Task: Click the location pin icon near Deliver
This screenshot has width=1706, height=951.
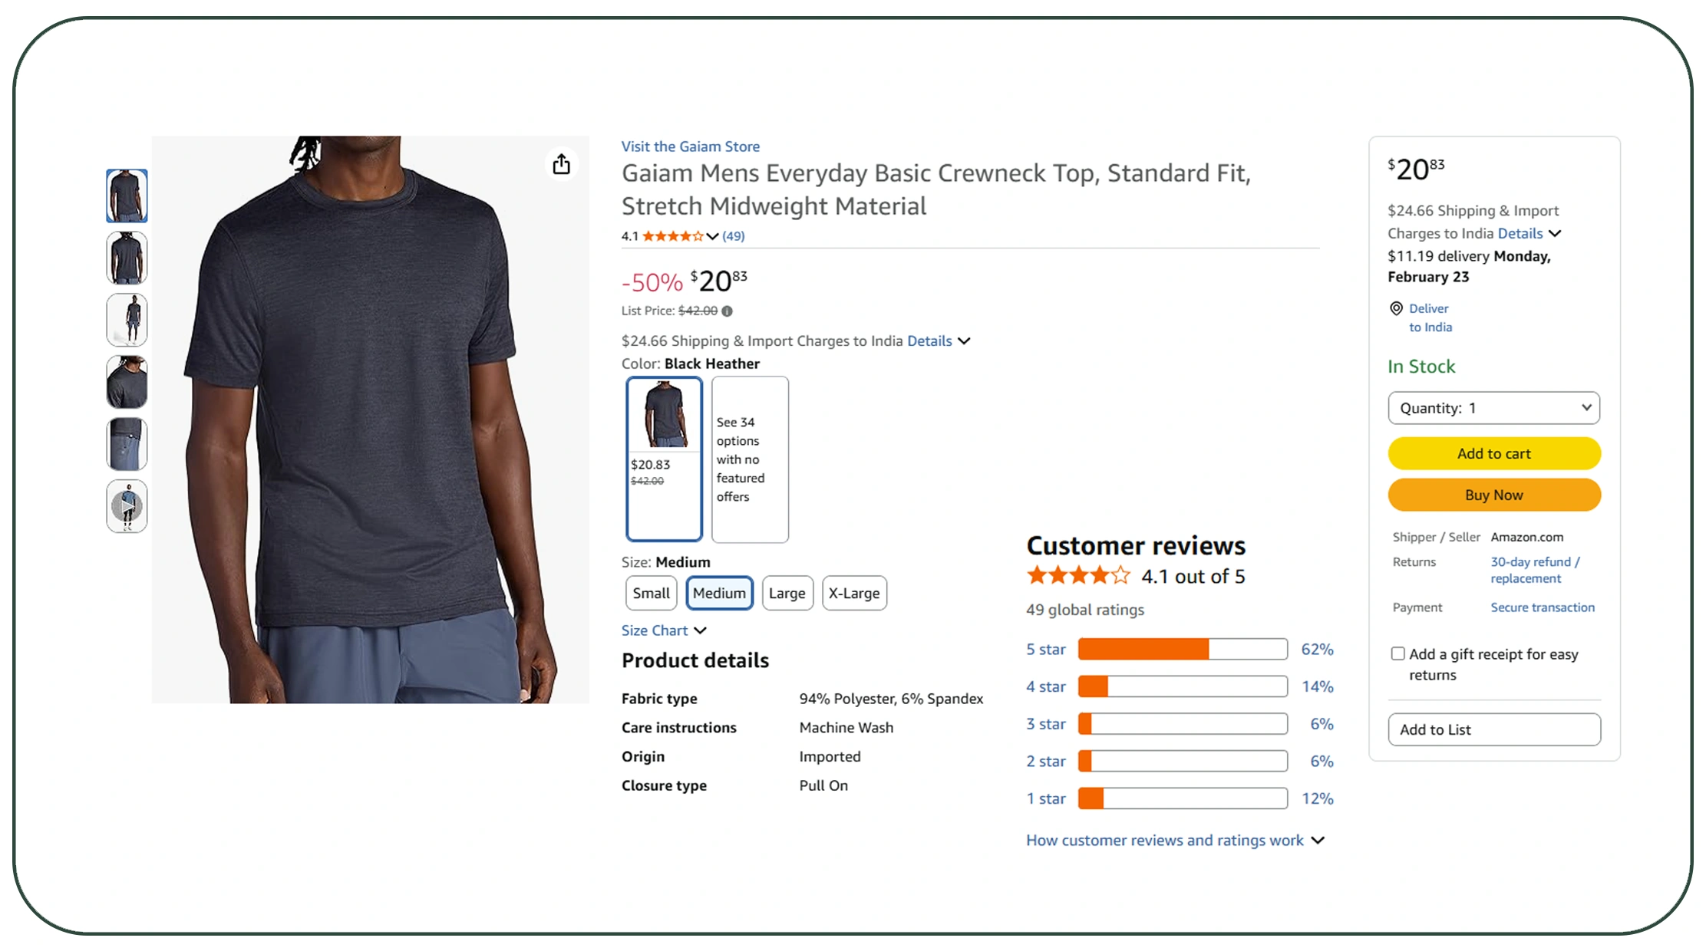Action: coord(1396,308)
